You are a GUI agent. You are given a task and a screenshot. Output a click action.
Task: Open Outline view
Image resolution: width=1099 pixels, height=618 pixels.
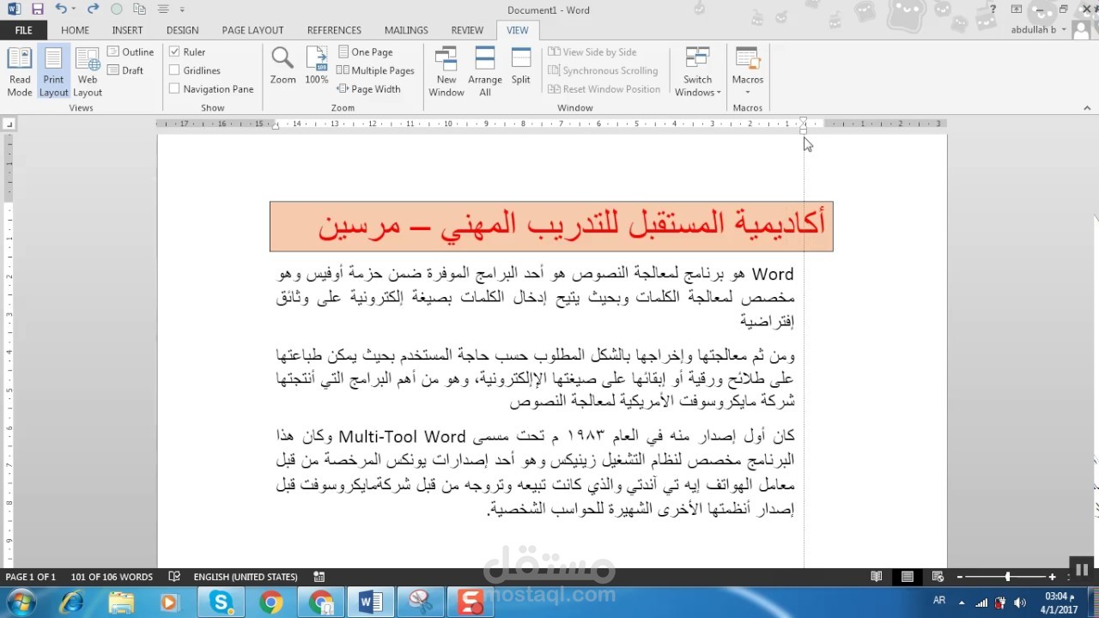point(131,52)
